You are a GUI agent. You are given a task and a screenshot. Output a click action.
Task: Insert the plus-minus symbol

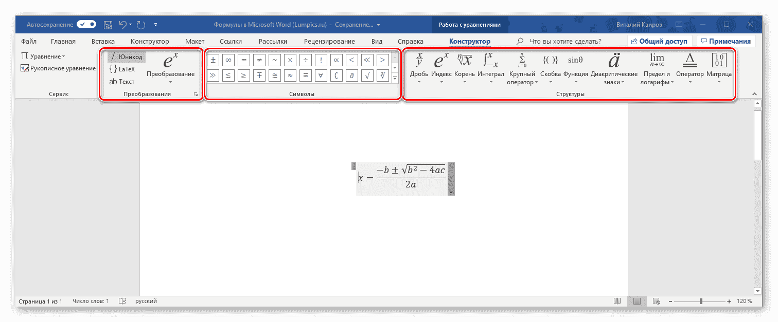coord(213,60)
